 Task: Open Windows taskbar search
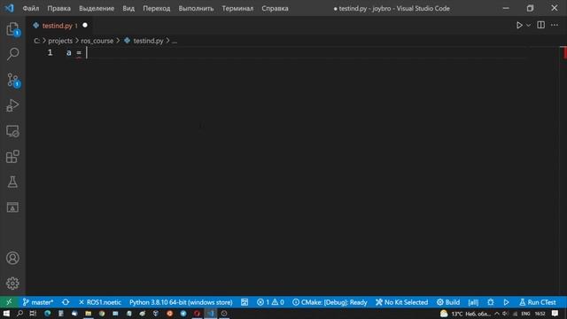point(19,313)
